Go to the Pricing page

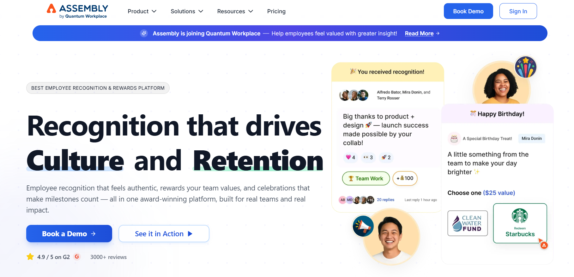(276, 11)
